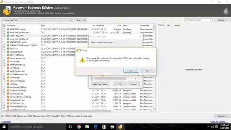The width and height of the screenshot is (231, 130).
Task: Switch to the Info tab
Action: click(x=169, y=25)
